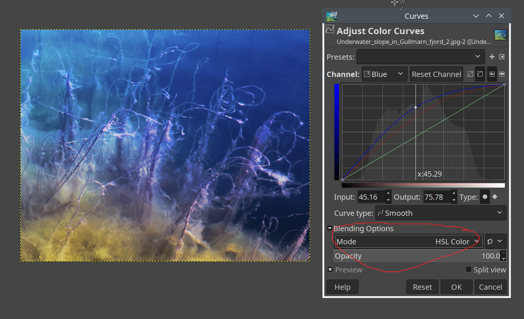Open the Curve type Smooth dropdown
Image resolution: width=524 pixels, height=319 pixels.
[x=440, y=213]
